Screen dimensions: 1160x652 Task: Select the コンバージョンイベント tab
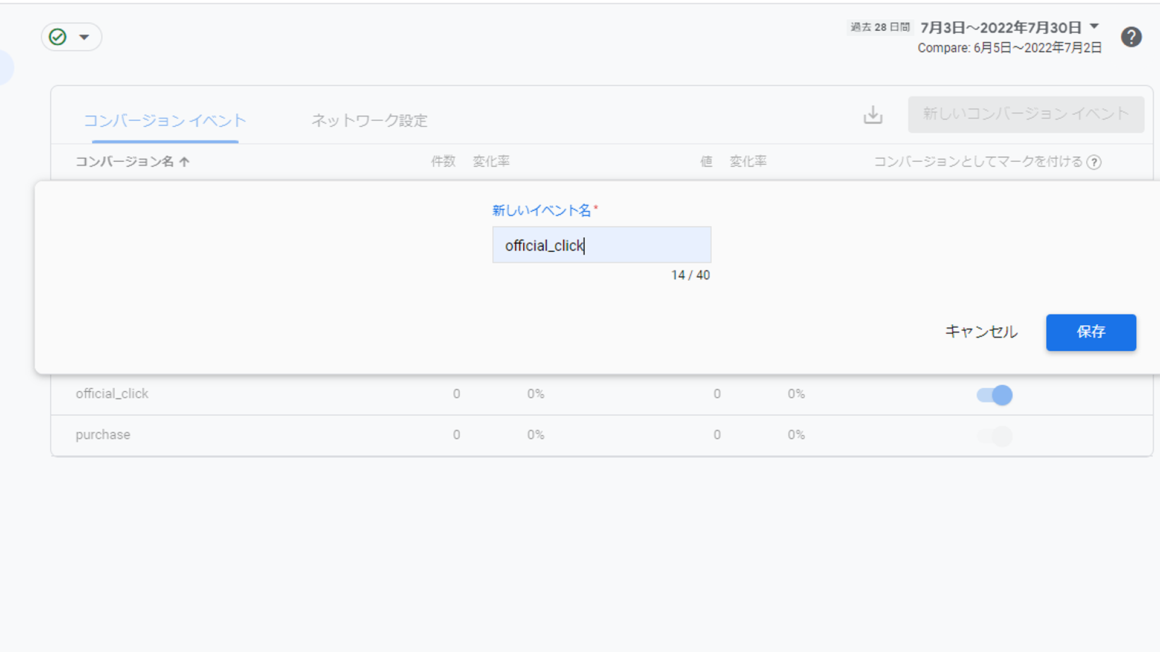(x=166, y=120)
